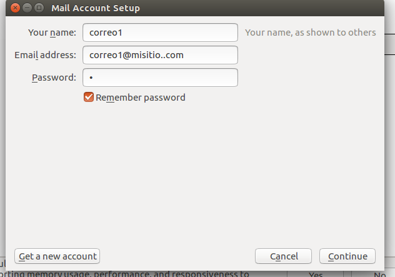Click the hint Your name, as shown to others

point(311,33)
